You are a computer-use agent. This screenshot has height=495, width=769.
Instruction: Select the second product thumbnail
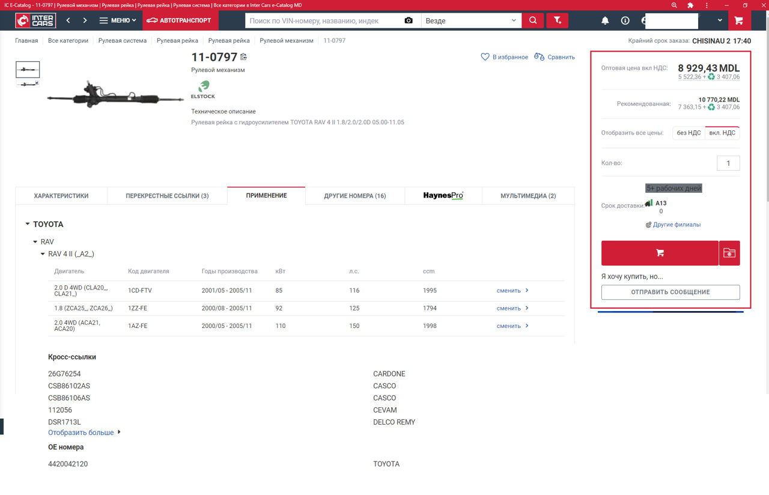pos(28,84)
